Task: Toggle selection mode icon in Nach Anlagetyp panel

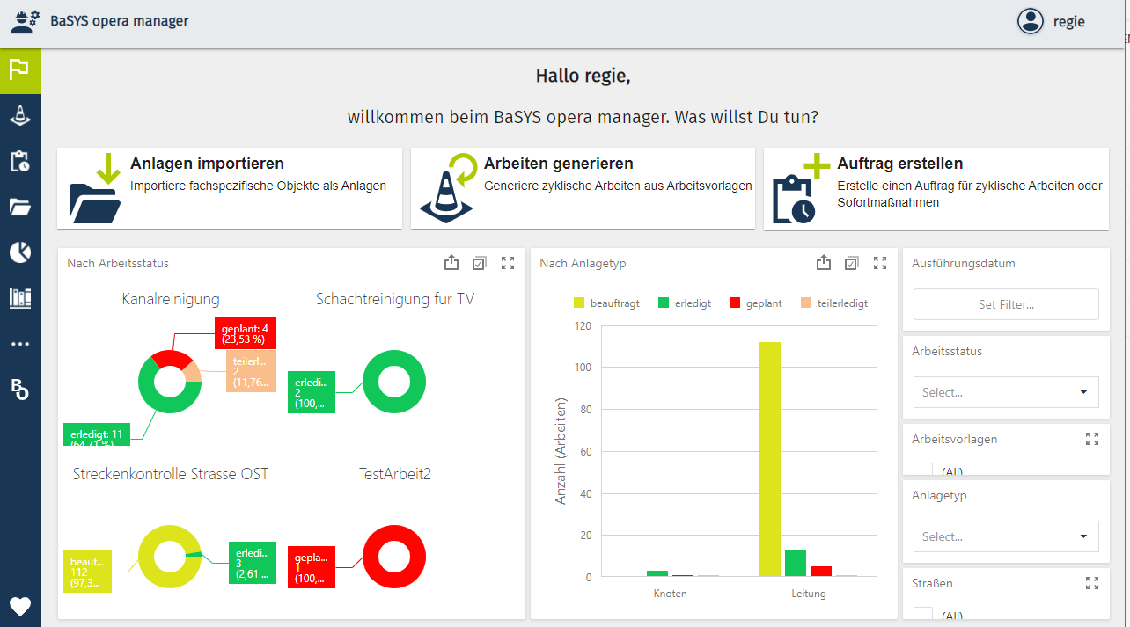Action: 851,263
